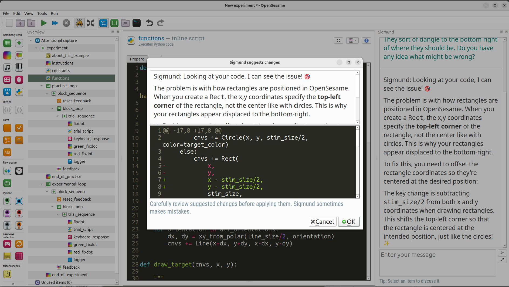The height and width of the screenshot is (287, 509).
Task: Collapse the Attentional capture tree node
Action: 31,40
